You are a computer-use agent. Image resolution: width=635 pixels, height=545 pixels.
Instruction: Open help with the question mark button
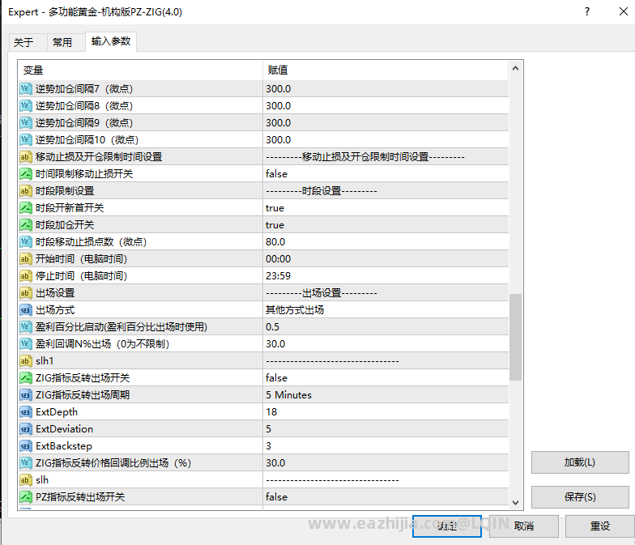(x=587, y=11)
